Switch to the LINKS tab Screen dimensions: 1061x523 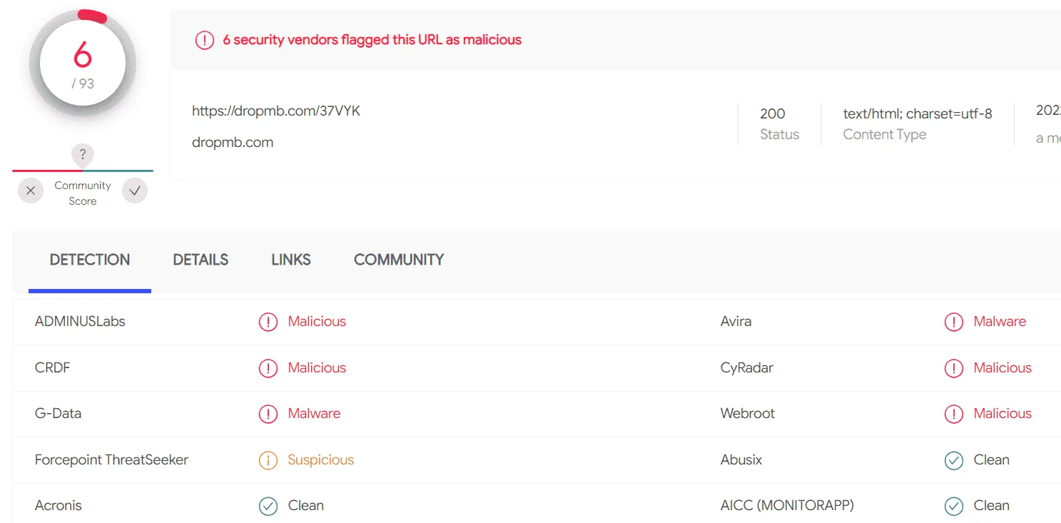(x=291, y=260)
